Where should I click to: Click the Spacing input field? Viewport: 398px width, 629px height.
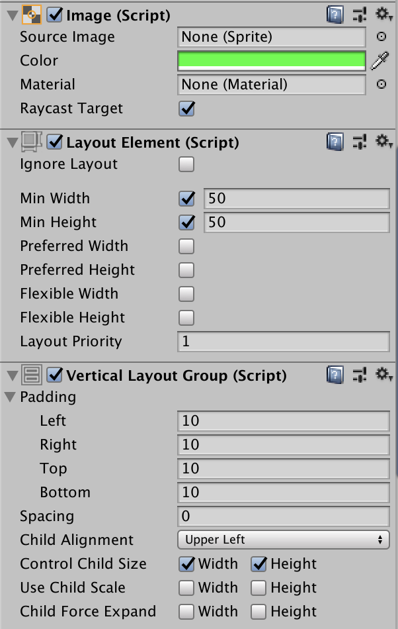pyautogui.click(x=283, y=516)
